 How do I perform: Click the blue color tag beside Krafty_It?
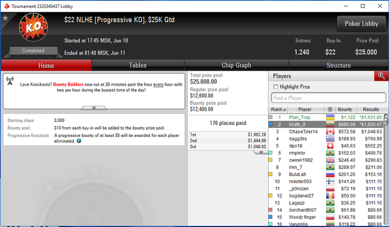tap(271, 125)
